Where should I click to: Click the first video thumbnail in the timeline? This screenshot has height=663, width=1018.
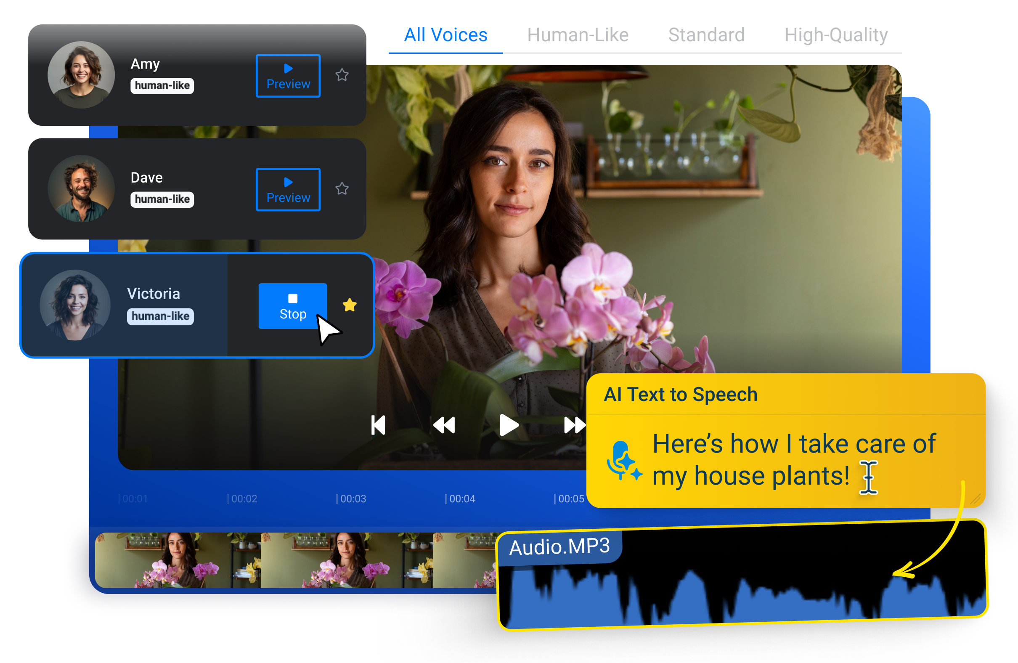(x=178, y=560)
